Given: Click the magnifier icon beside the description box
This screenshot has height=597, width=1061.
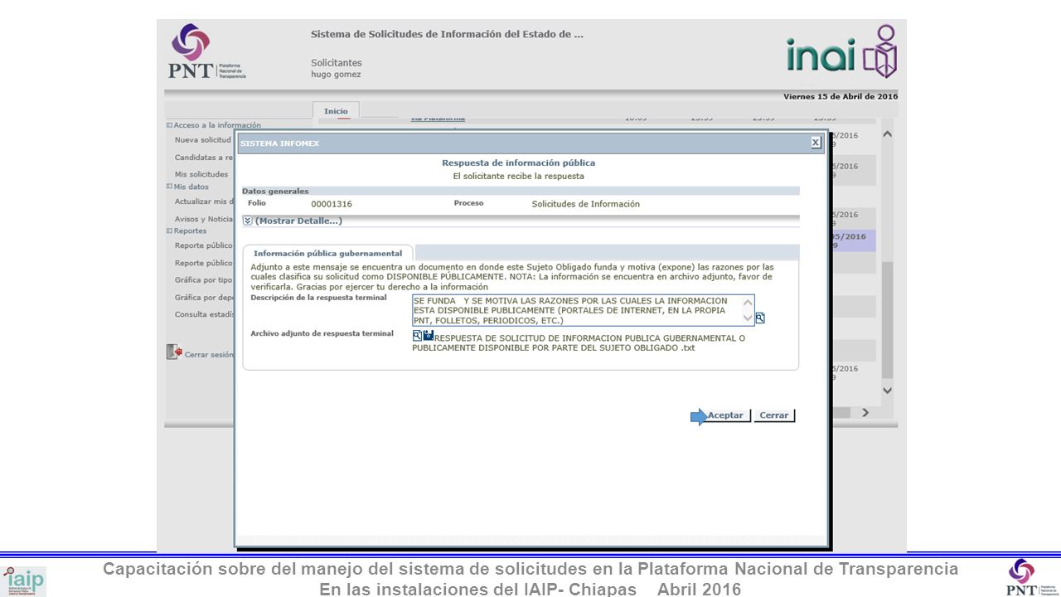Looking at the screenshot, I should coord(760,318).
